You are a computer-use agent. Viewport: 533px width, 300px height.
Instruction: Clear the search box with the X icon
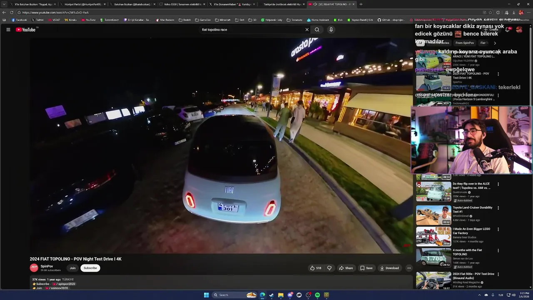(x=307, y=30)
